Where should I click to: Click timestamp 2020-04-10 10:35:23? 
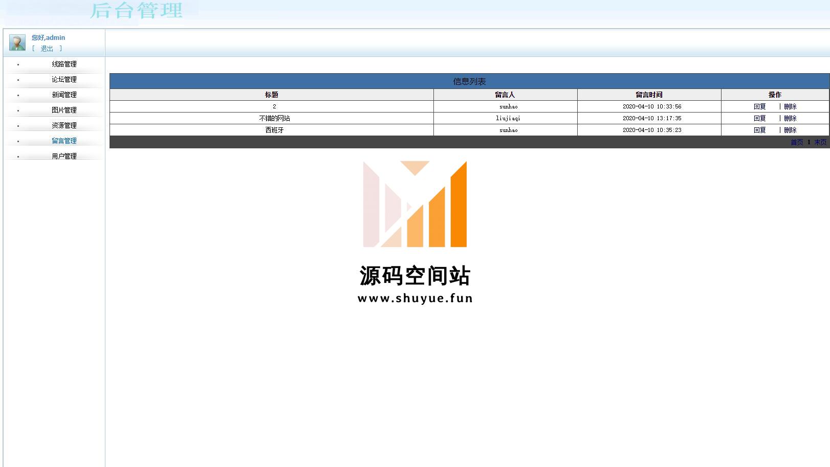pos(652,130)
